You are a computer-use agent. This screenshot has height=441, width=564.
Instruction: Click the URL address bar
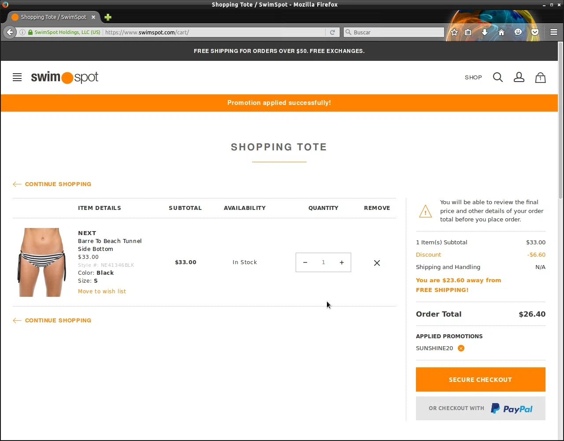click(214, 32)
